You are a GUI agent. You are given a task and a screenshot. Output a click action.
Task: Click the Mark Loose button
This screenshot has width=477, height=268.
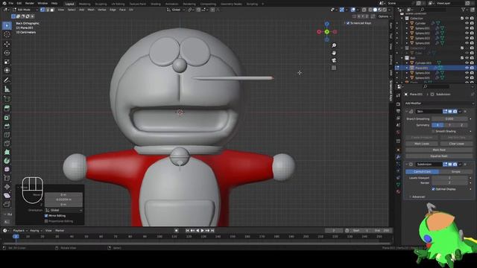422,144
